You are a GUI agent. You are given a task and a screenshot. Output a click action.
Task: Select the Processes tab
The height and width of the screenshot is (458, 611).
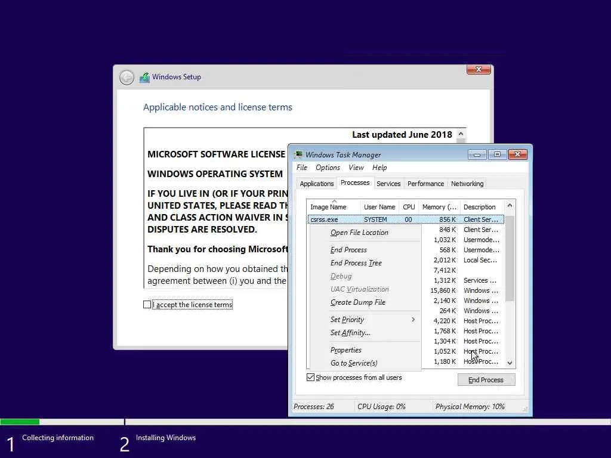click(x=355, y=182)
